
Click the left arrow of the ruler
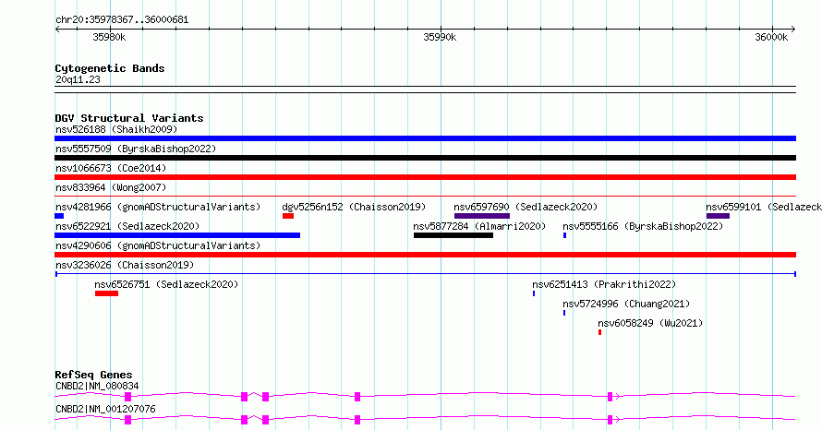click(x=57, y=29)
